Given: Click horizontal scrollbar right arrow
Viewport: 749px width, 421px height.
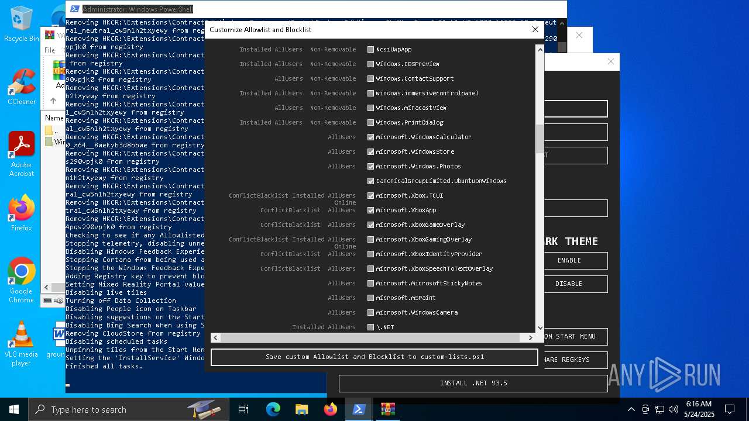Looking at the screenshot, I should (x=531, y=337).
